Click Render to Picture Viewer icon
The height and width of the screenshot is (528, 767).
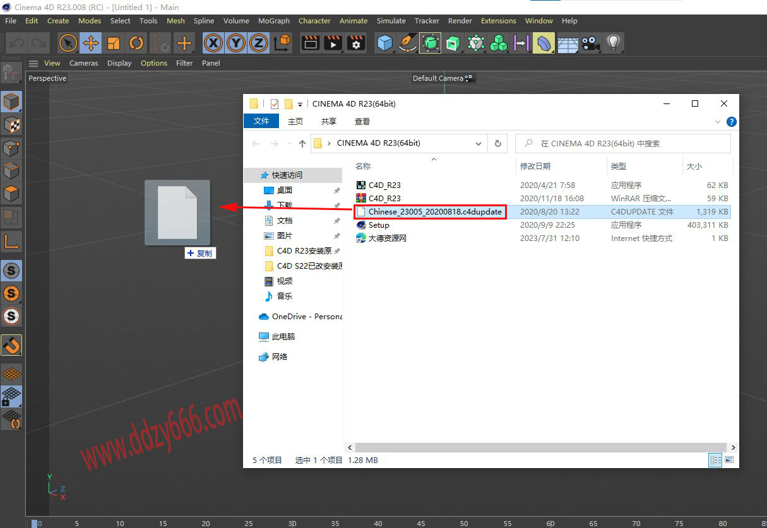(333, 43)
